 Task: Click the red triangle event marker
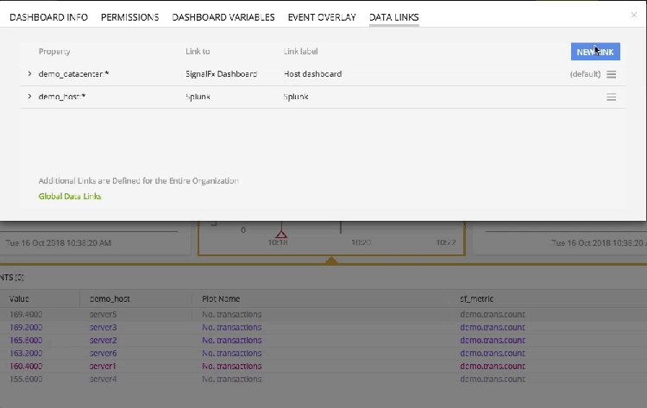pos(280,235)
